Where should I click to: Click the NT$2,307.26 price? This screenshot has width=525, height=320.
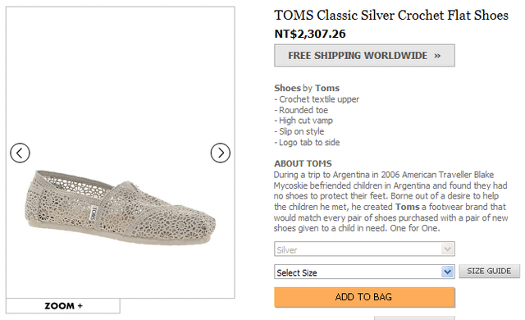point(310,34)
